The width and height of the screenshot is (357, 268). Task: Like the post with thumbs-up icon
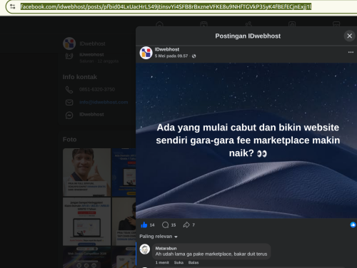[144, 225]
